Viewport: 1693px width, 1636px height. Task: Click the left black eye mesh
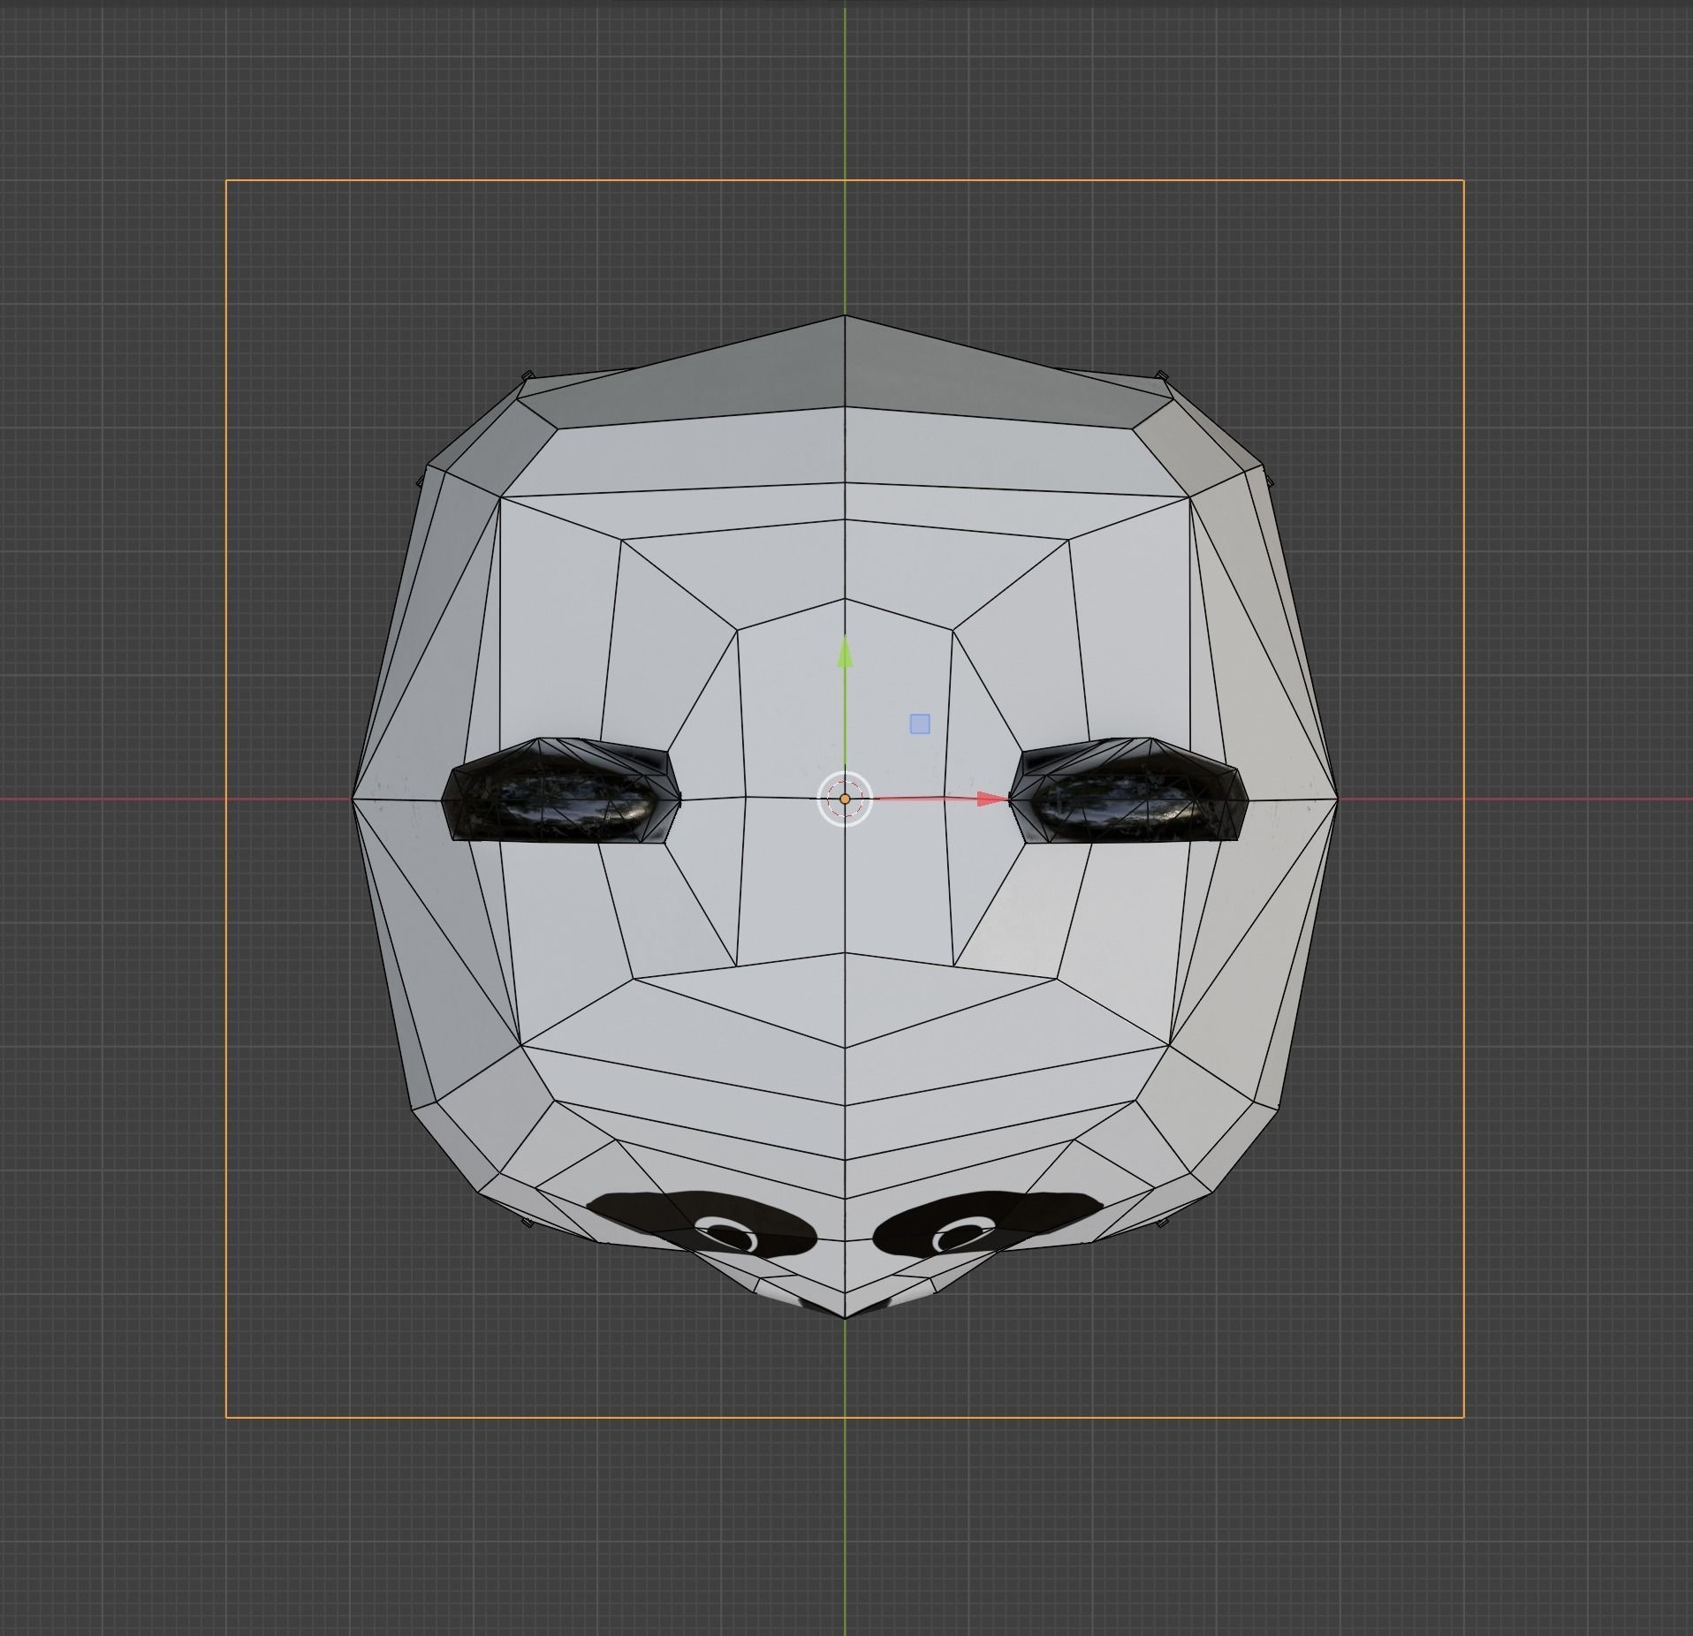pyautogui.click(x=561, y=790)
